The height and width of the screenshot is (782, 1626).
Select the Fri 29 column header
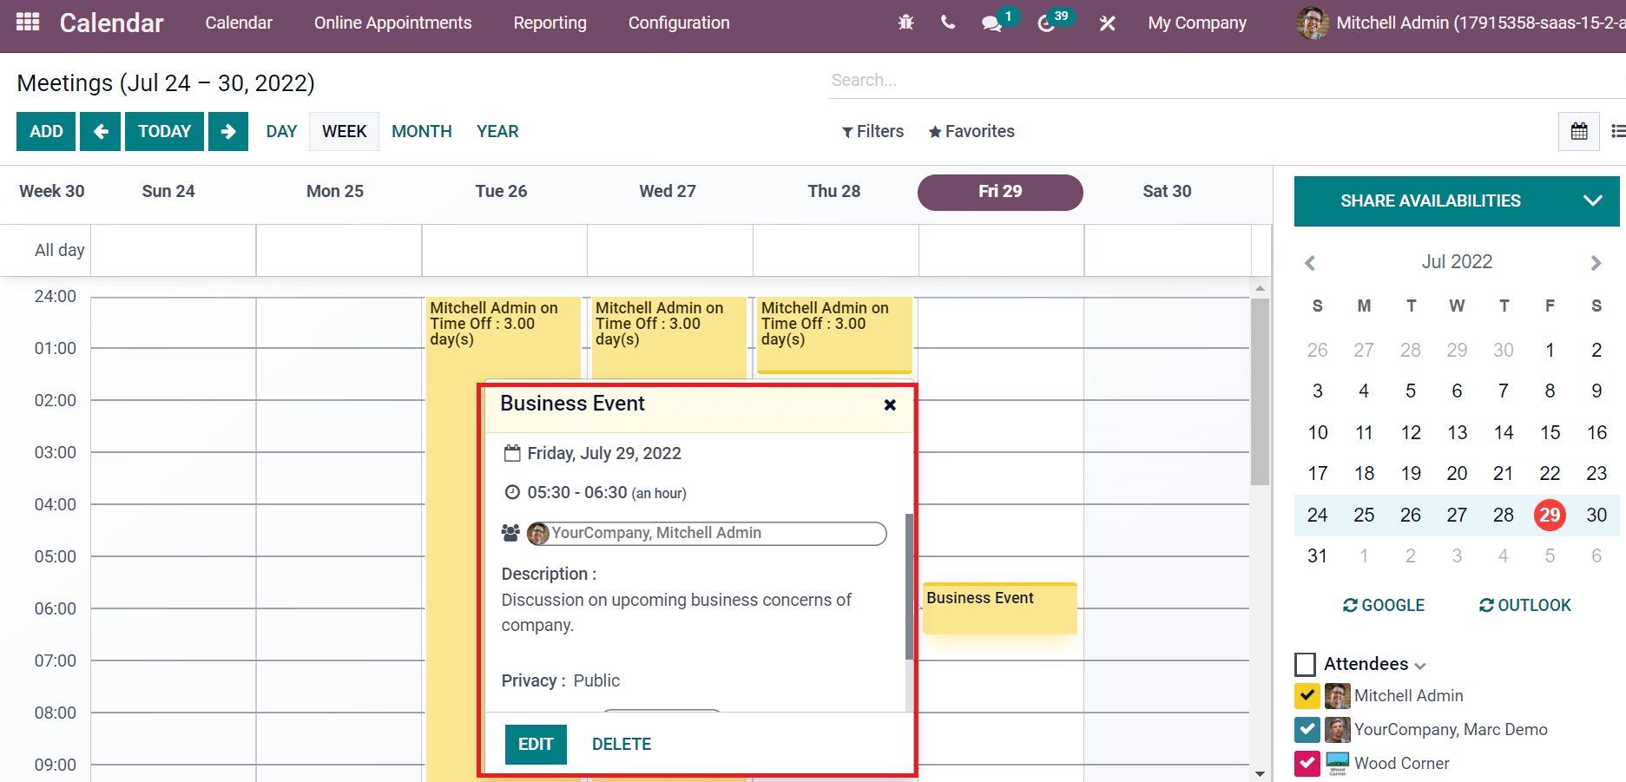pyautogui.click(x=1000, y=192)
